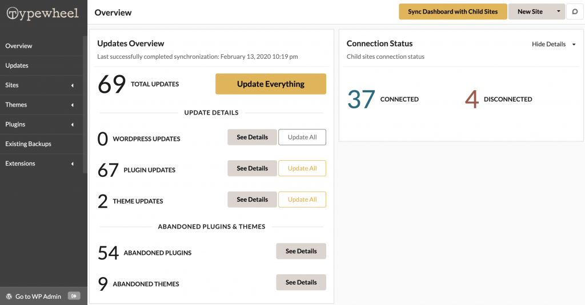The image size is (585, 305).
Task: Click the 4 Disconnected sites count
Action: tap(471, 99)
